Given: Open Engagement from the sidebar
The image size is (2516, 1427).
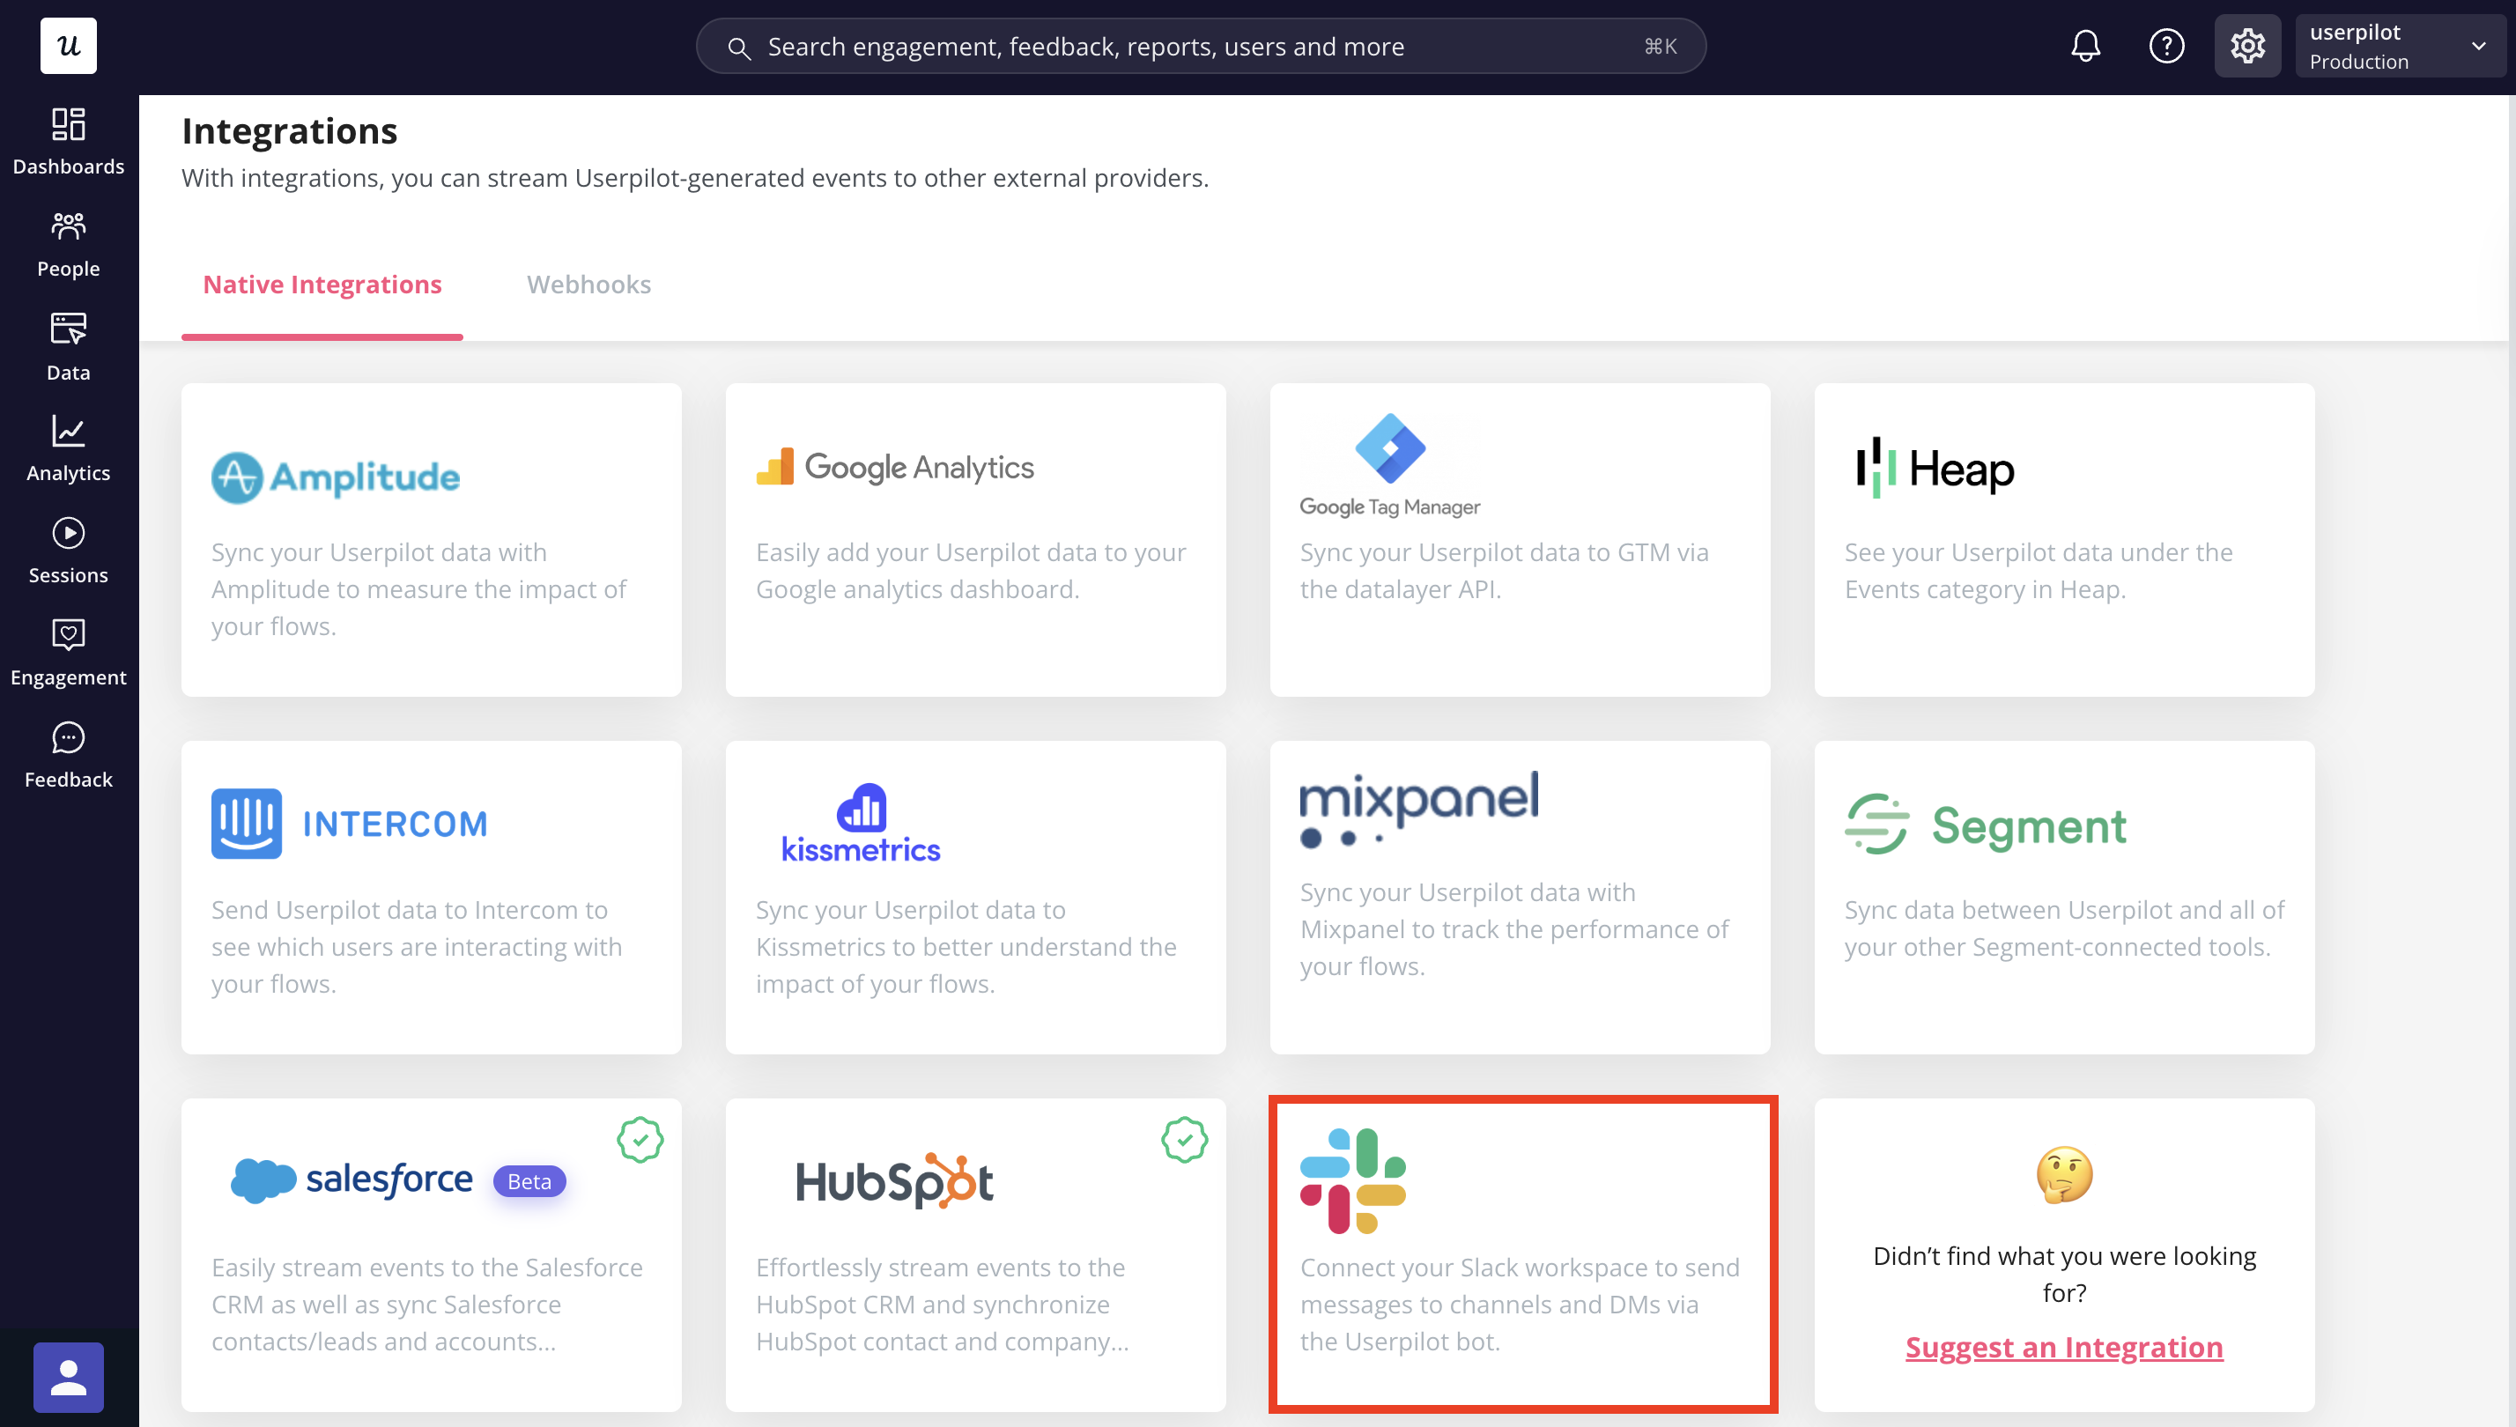Looking at the screenshot, I should tap(68, 653).
